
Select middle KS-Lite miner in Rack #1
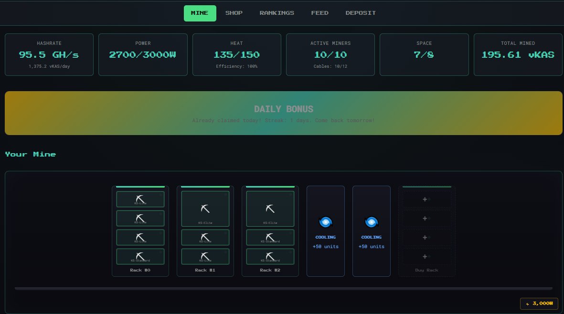[x=205, y=238]
